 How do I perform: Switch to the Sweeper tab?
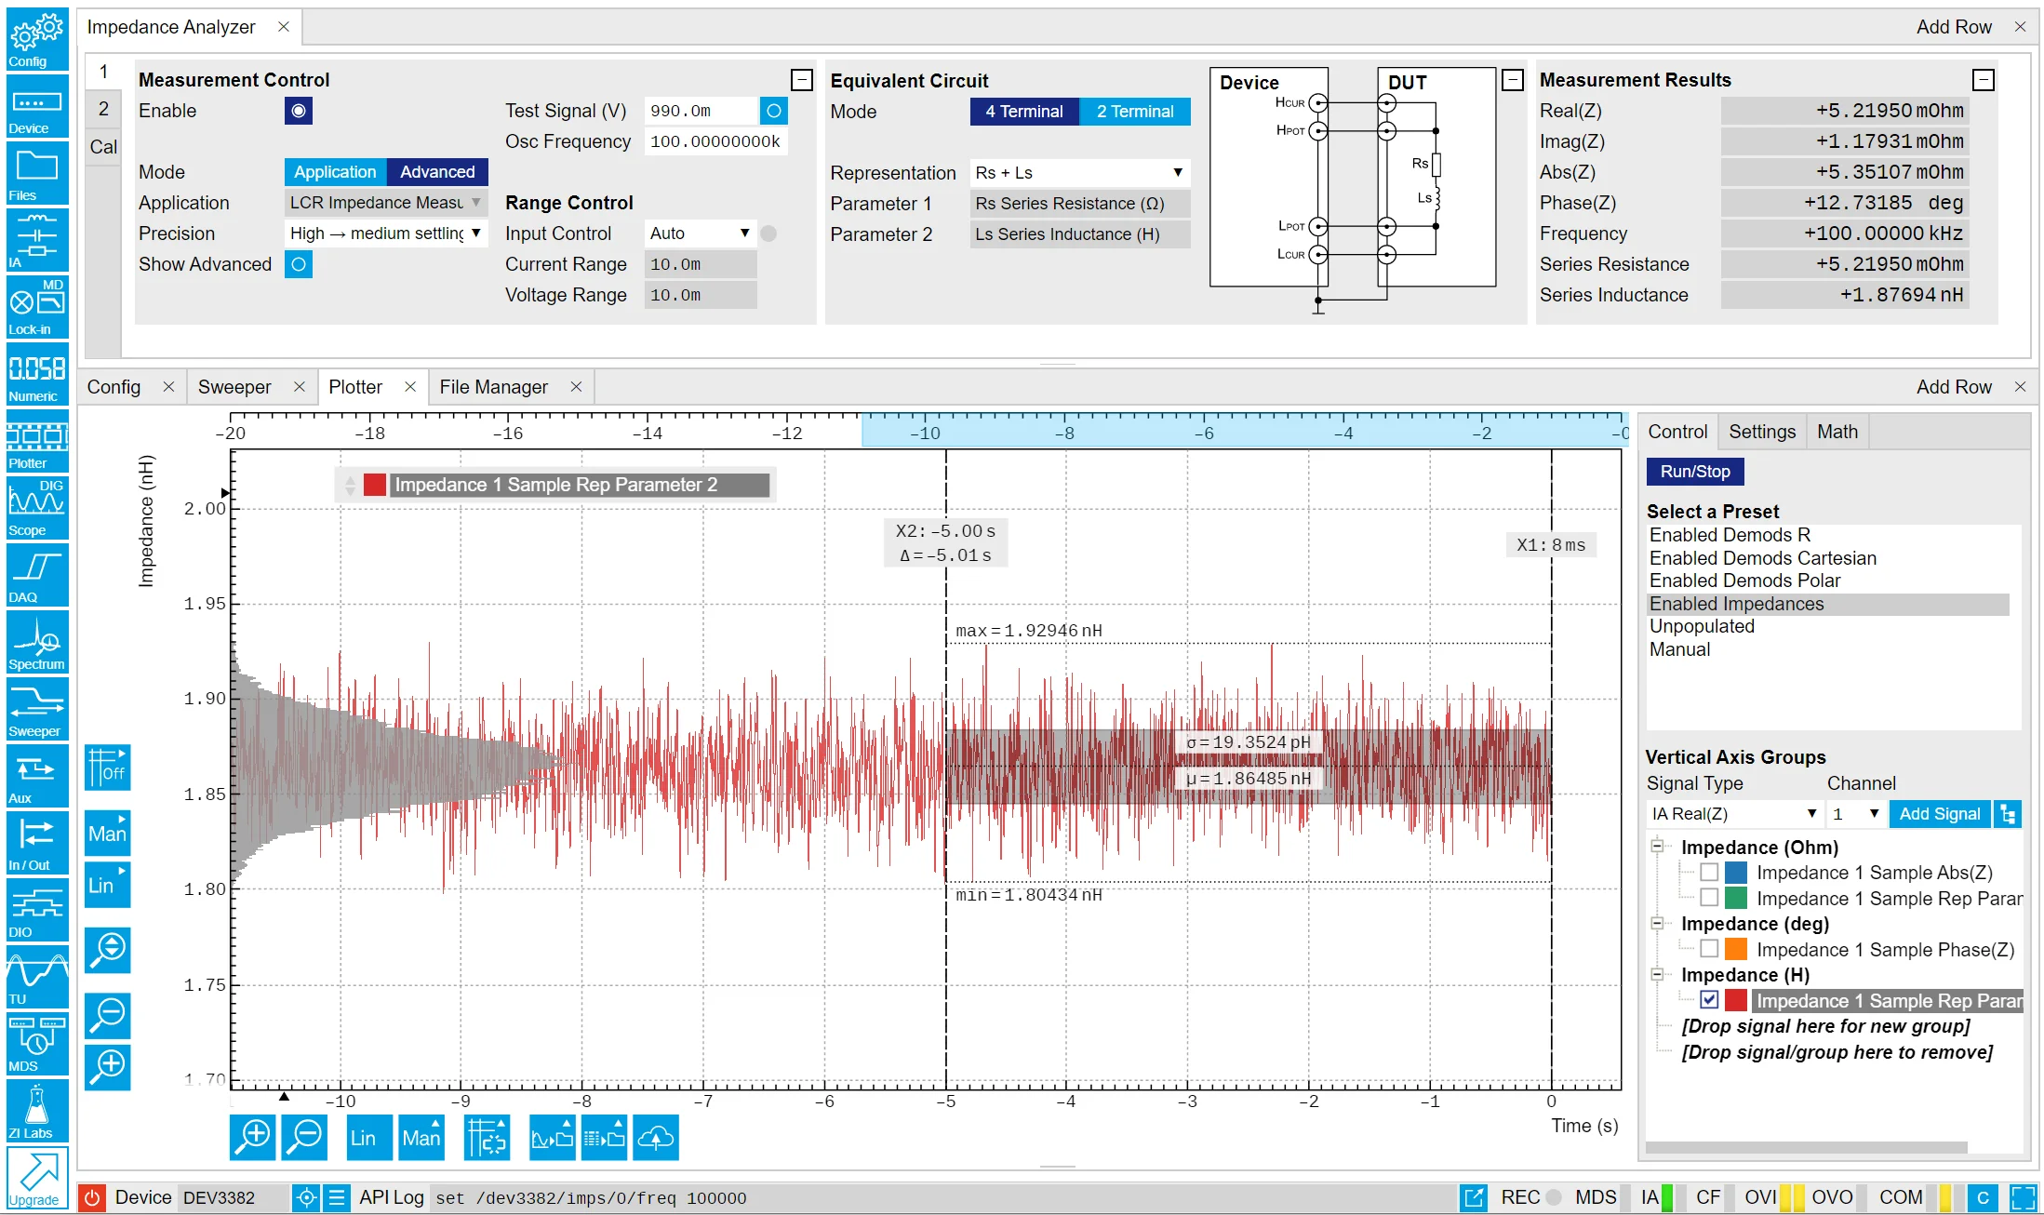[x=234, y=387]
